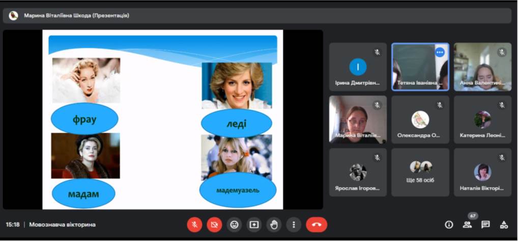Image resolution: width=518 pixels, height=241 pixels.
Task: Select Олександра participant tile
Action: (420, 119)
